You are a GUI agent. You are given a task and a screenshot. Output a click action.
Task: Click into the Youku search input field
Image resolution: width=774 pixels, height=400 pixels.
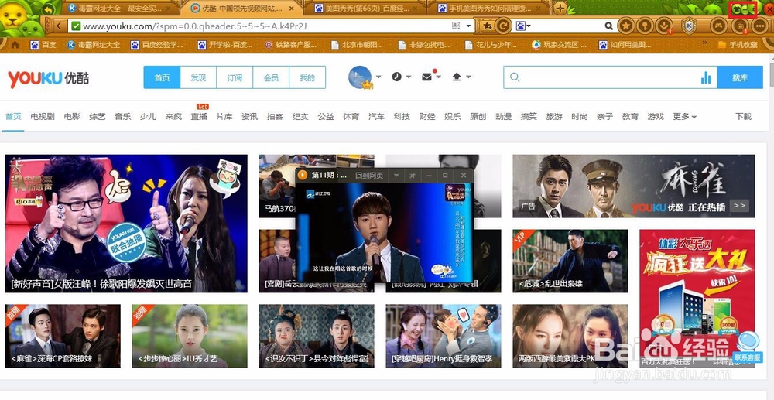tap(610, 77)
